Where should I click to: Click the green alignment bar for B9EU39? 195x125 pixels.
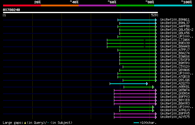click(x=131, y=43)
